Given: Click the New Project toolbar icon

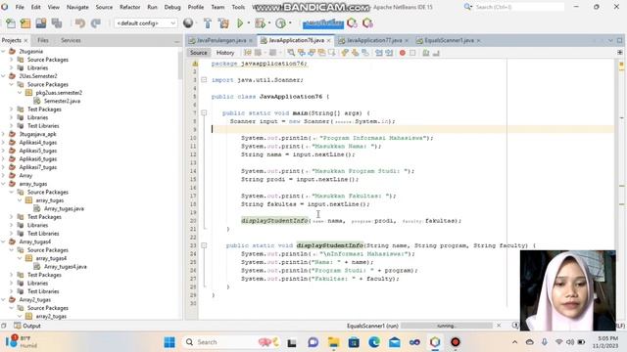Looking at the screenshot, I should click(25, 23).
